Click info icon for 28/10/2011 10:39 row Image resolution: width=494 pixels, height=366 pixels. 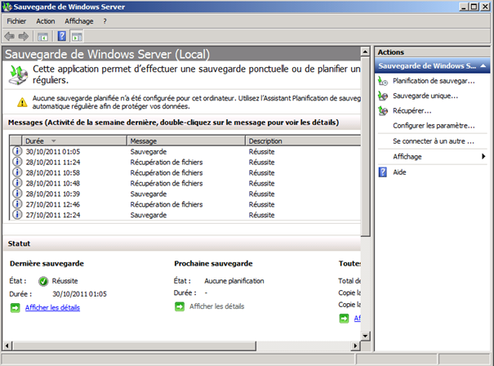[17, 194]
